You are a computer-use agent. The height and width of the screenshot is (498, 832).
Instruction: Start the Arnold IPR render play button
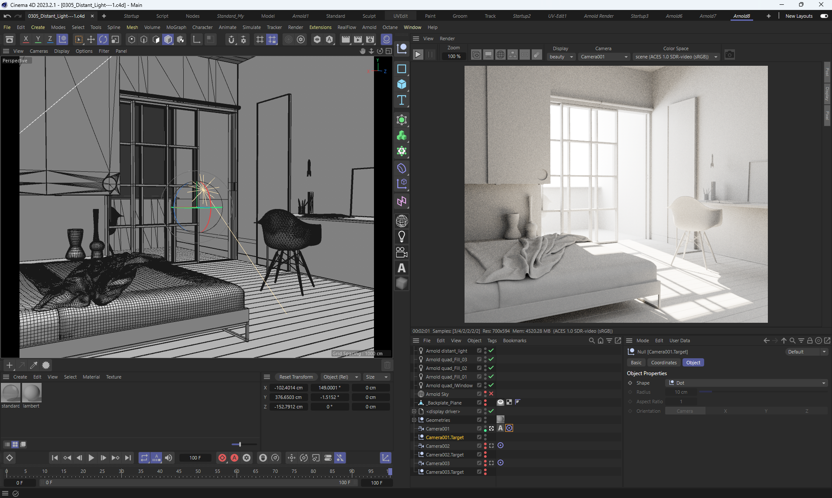[x=418, y=55]
